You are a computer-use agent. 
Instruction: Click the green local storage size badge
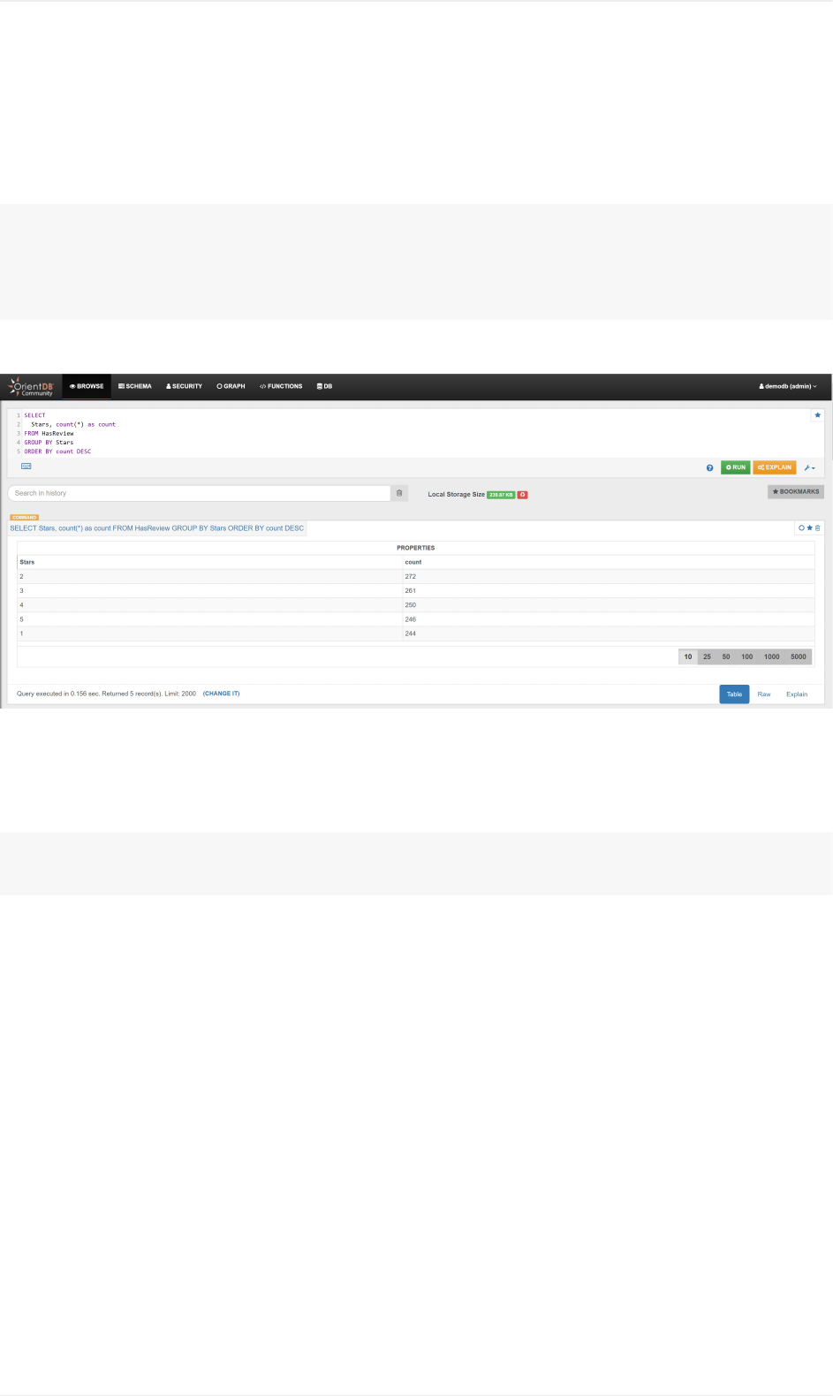[x=501, y=495]
